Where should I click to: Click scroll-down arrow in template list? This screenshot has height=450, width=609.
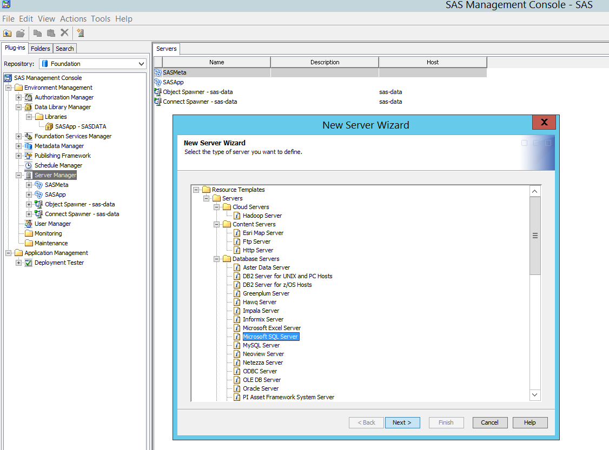click(535, 395)
